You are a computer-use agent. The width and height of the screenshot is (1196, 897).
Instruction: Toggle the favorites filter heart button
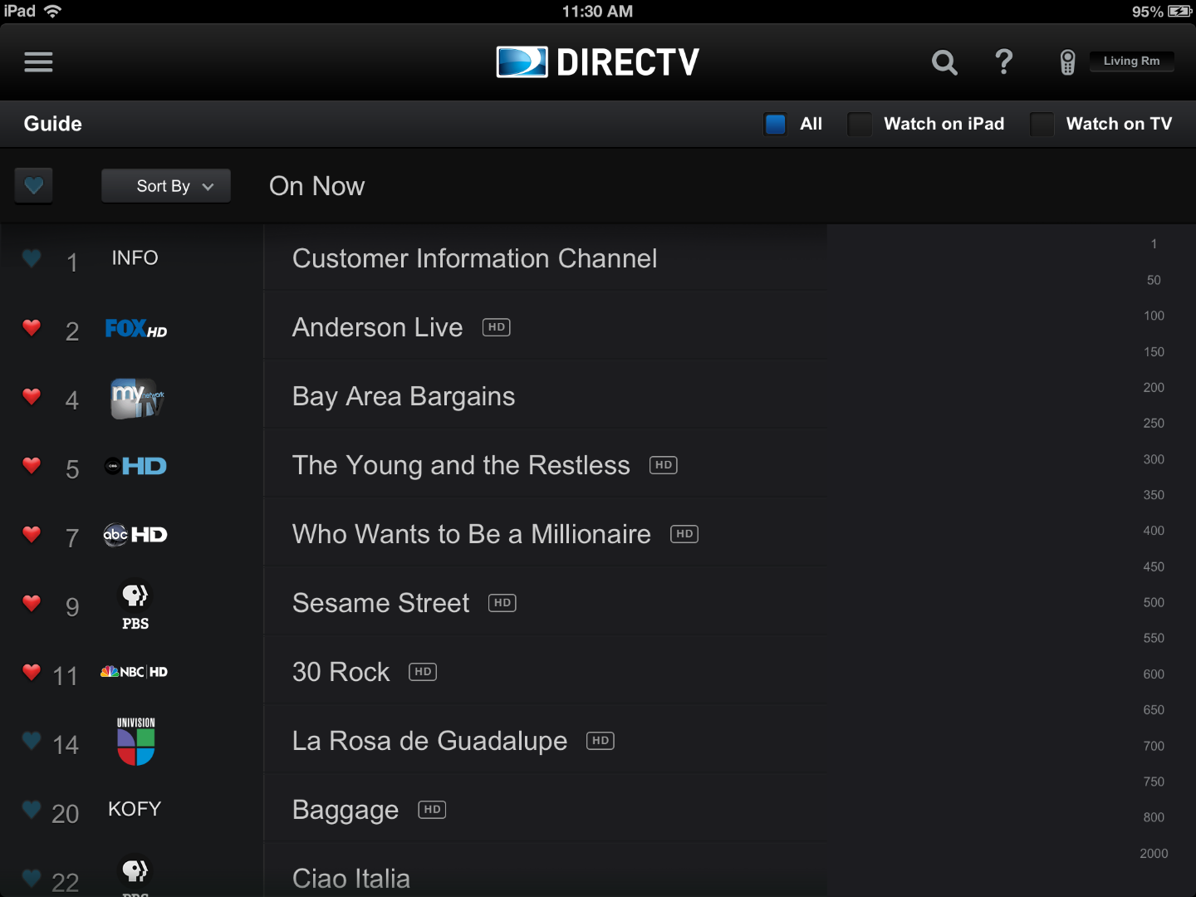click(33, 185)
